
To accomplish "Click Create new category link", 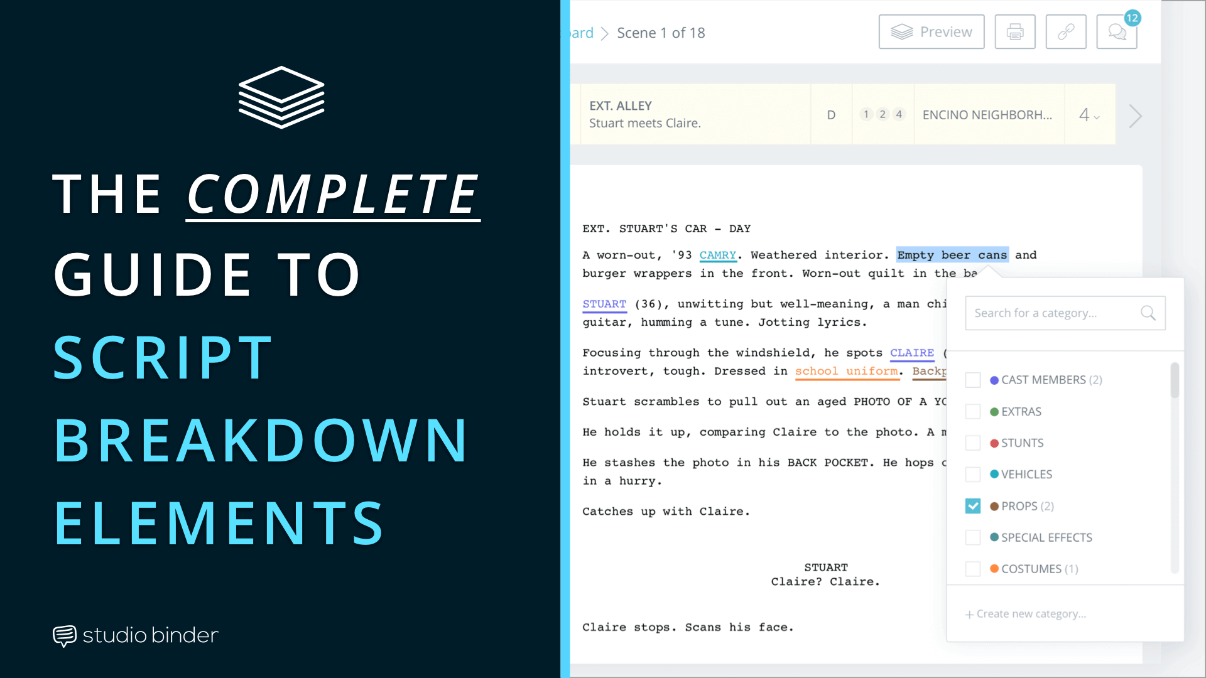I will [1026, 613].
